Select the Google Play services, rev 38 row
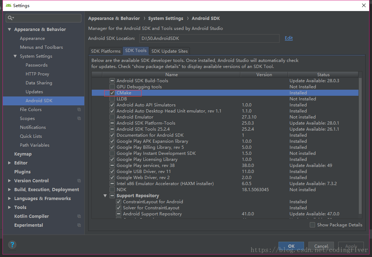 (x=225, y=166)
